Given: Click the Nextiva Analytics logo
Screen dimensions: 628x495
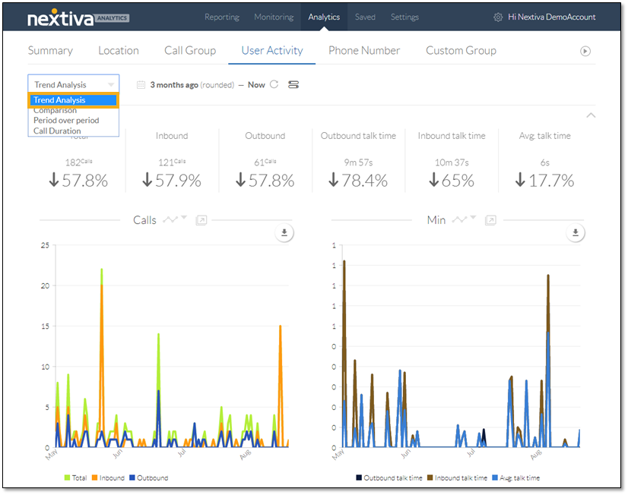Looking at the screenshot, I should point(78,18).
